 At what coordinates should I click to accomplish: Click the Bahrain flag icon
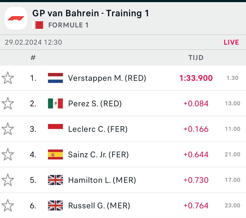tap(38, 25)
